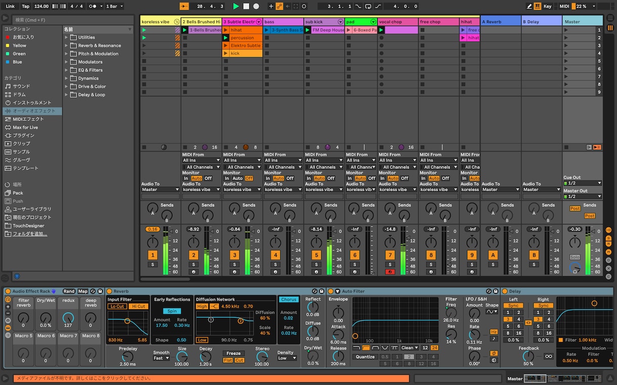This screenshot has height=385, width=617.
Task: Open the 1 Bar quantization menu
Action: pyautogui.click(x=114, y=6)
